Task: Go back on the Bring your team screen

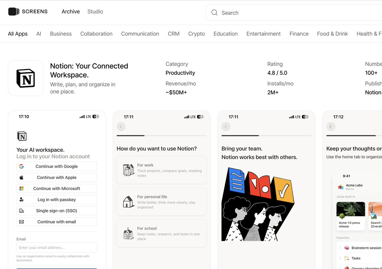Action: tap(226, 127)
